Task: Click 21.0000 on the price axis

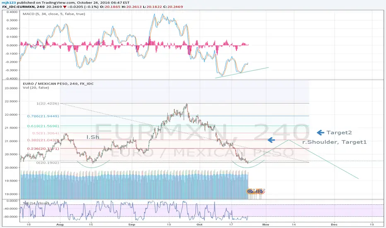Action: click(11, 141)
